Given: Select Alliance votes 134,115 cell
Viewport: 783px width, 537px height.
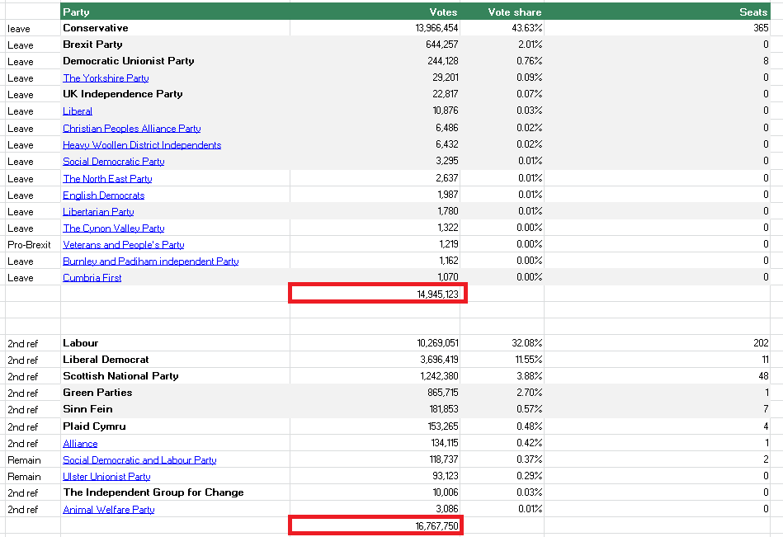Looking at the screenshot, I should click(x=375, y=443).
